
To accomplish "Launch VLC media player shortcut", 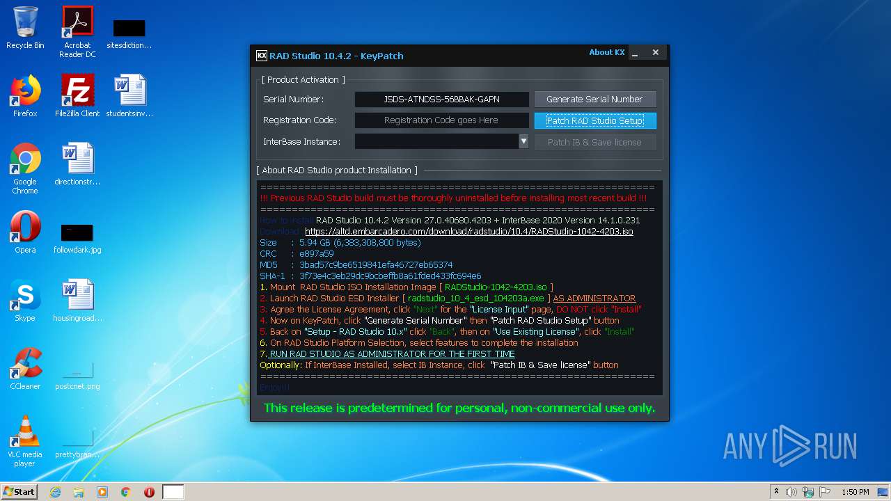I will tap(25, 441).
